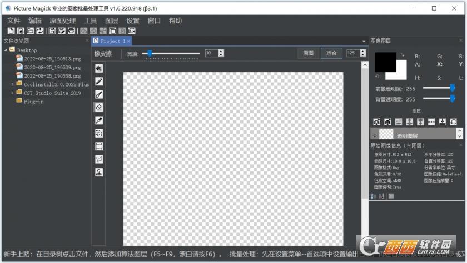Collapse the Desktop tree node
The image size is (467, 263).
point(6,50)
